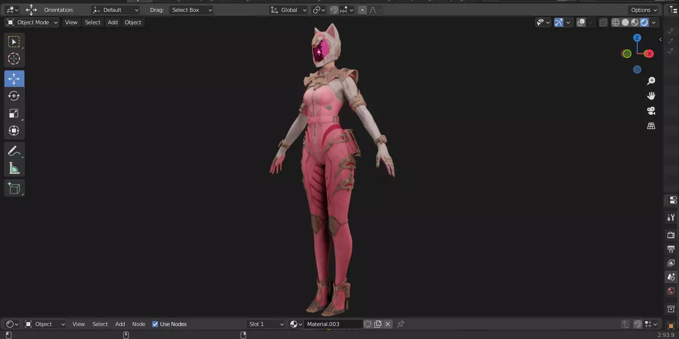The image size is (679, 339).
Task: Switch to solid shading
Action: (x=625, y=22)
